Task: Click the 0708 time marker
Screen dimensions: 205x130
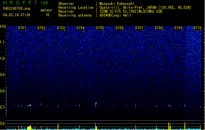Action: (x=159, y=28)
